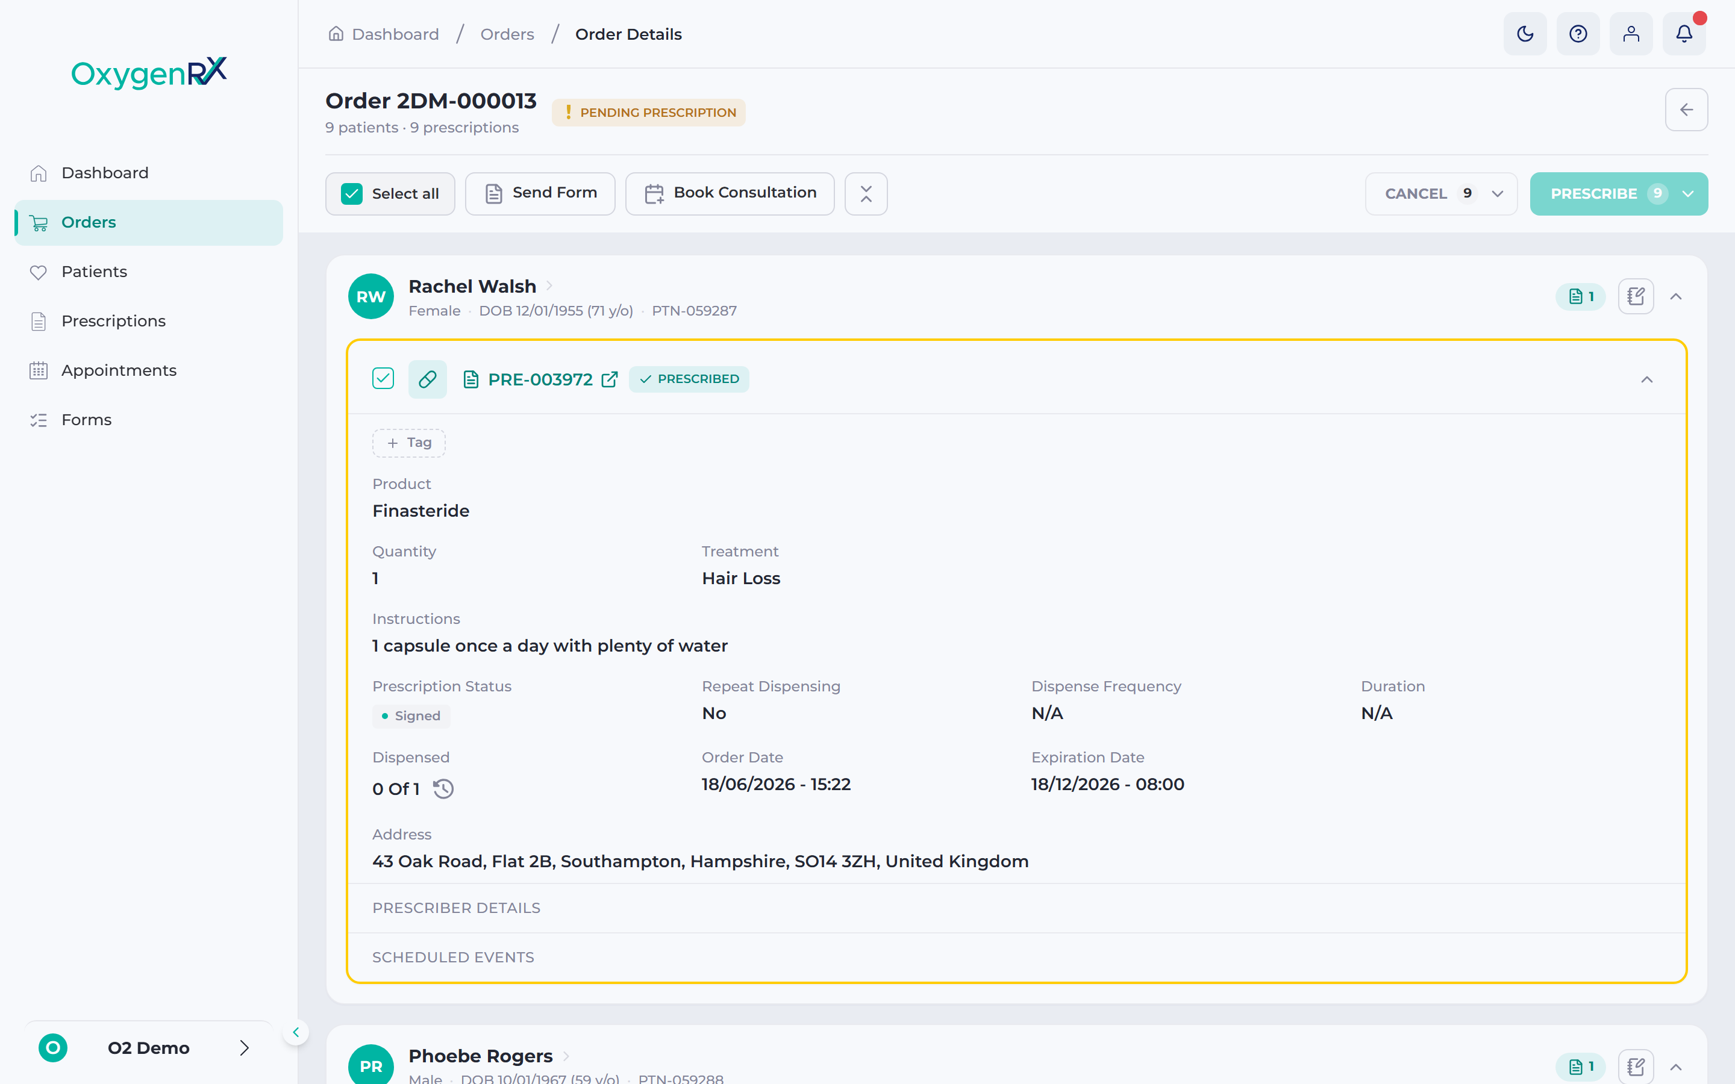Add a Tag to the prescription
This screenshot has height=1084, width=1735.
click(x=408, y=443)
